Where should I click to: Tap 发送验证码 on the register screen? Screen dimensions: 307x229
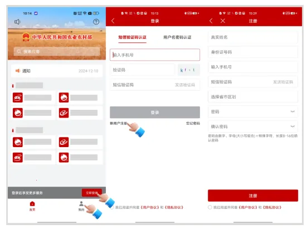click(x=283, y=82)
